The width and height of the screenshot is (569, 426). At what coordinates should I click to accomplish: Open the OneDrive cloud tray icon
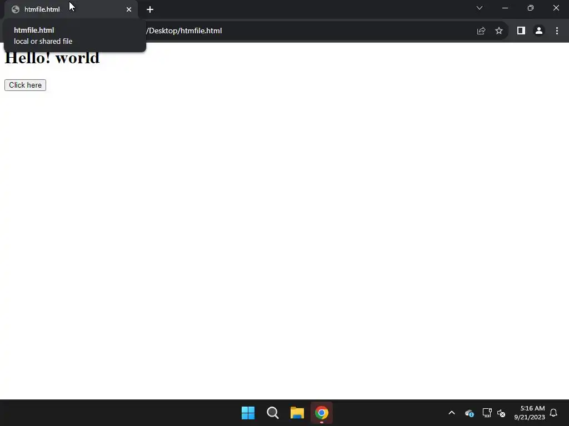[470, 413]
